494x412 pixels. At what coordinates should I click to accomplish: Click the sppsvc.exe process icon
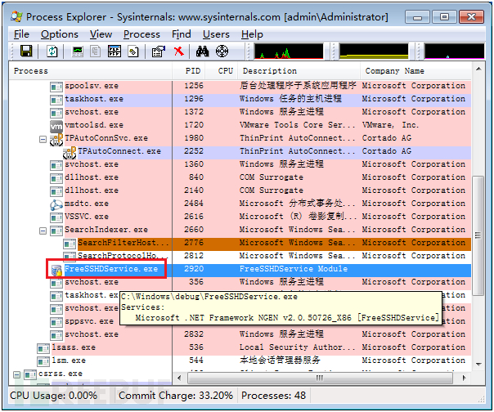tap(56, 322)
